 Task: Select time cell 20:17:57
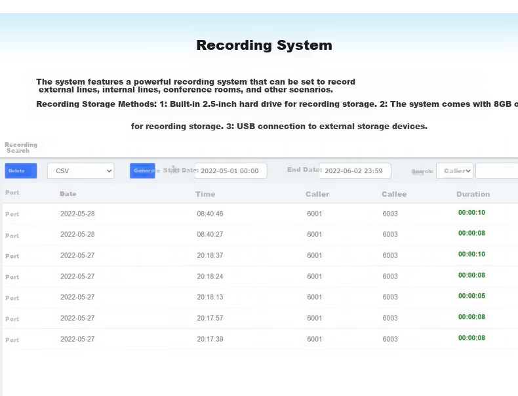coord(210,318)
